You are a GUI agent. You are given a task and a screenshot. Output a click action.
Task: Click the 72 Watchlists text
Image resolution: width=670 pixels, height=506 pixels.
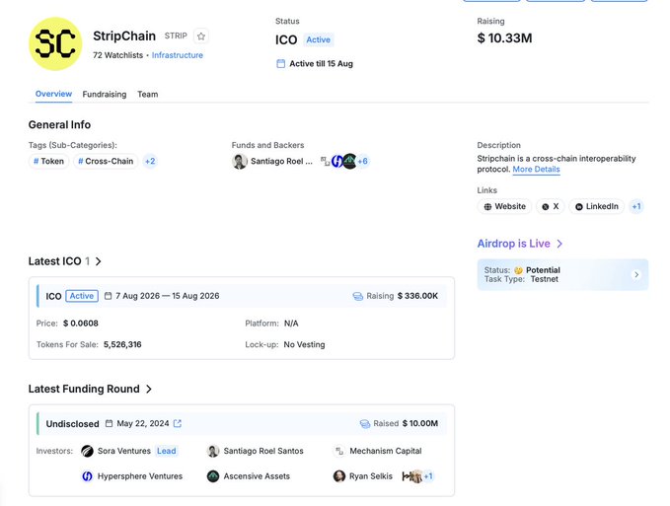tap(118, 55)
